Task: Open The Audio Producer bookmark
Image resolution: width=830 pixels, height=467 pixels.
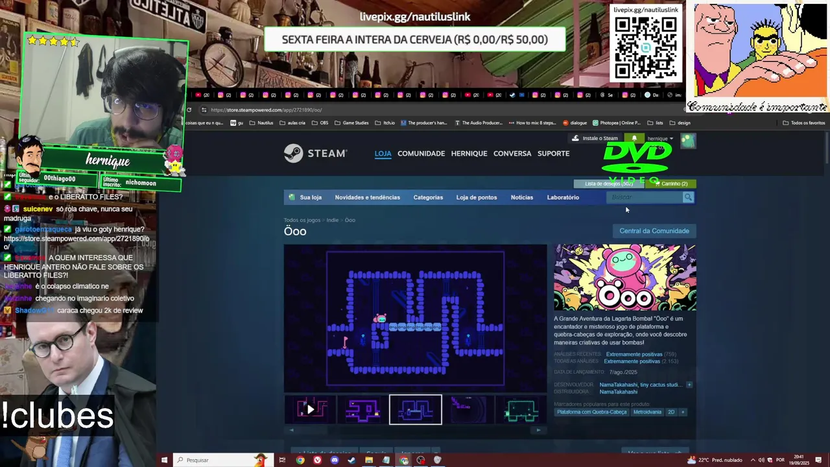Action: 478,123
